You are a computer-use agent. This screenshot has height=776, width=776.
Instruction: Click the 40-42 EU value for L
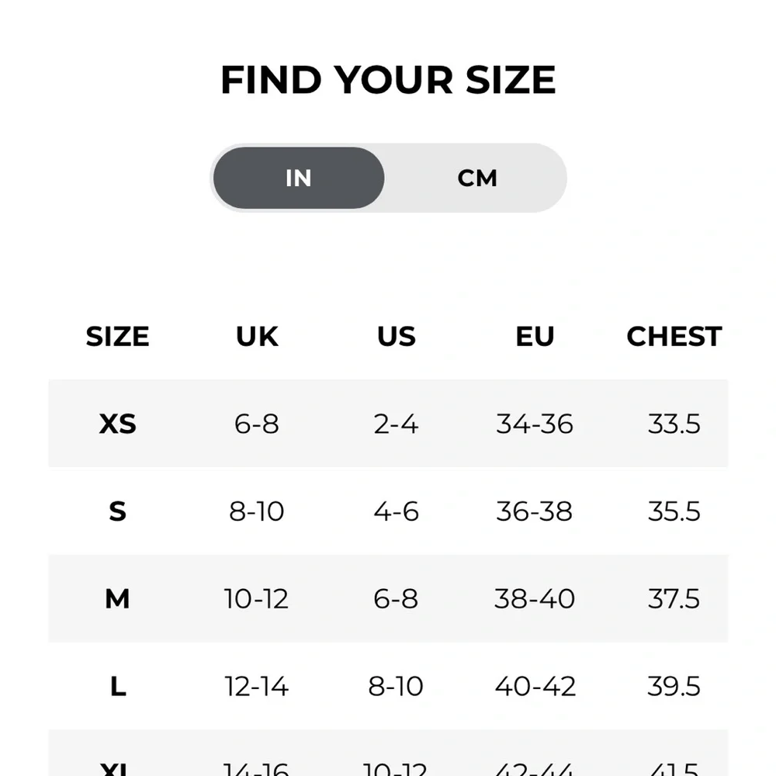click(x=535, y=686)
